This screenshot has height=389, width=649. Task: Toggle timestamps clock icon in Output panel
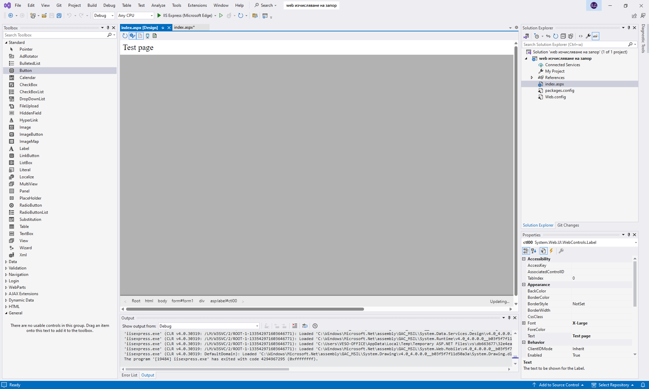[x=315, y=326]
